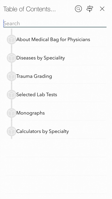Click cube icon beside Selected Lab Tests
The height and width of the screenshot is (199, 112).
click(x=12, y=95)
